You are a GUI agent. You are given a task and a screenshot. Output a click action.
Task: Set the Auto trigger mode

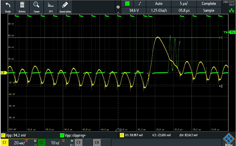point(159,4)
